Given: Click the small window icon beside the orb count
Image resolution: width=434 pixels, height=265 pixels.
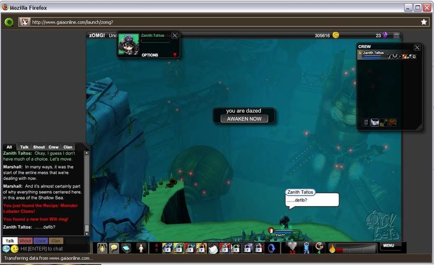Looking at the screenshot, I should (x=396, y=36).
